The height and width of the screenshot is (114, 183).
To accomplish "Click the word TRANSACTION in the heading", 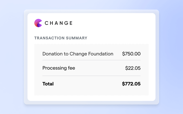I will click(x=49, y=38).
